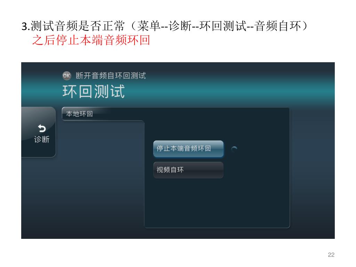Click 诊断 in the heading menu path
Viewport: 356px width, 267px height.
tap(180, 26)
